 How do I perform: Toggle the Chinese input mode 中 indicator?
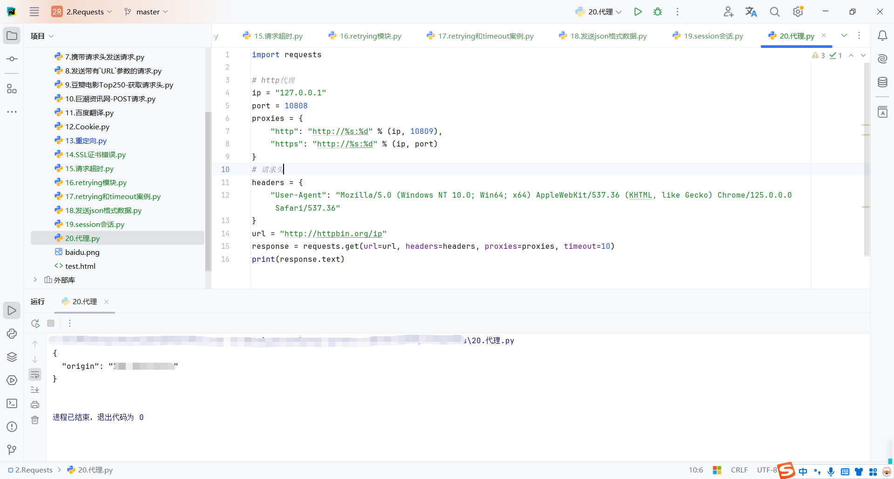click(x=803, y=472)
